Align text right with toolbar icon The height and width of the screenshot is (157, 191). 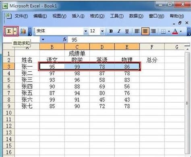tap(153, 31)
